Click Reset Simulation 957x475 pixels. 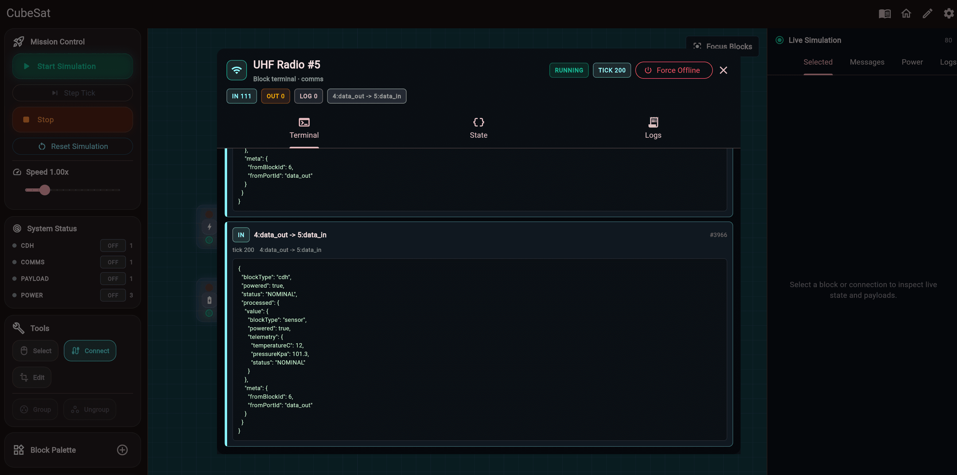pos(72,146)
